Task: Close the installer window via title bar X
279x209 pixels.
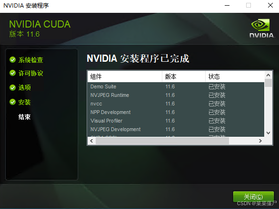Action: 270,5
